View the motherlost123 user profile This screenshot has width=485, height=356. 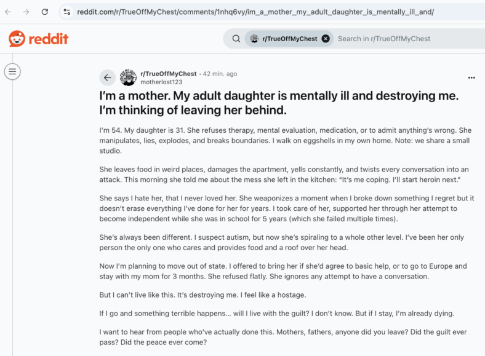coord(161,82)
